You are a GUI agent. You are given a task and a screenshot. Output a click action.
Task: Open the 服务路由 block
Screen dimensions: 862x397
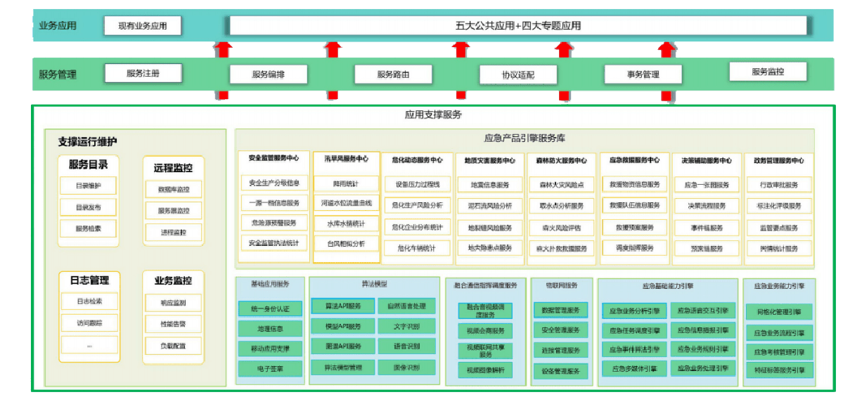pos(393,74)
